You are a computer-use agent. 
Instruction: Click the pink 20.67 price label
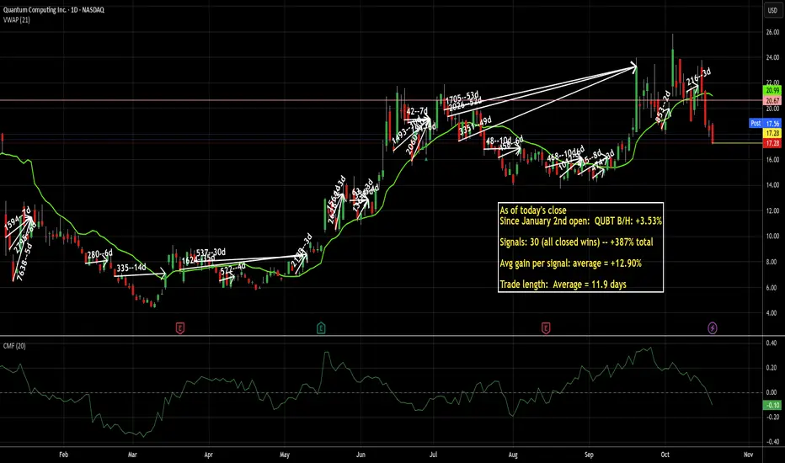click(772, 101)
